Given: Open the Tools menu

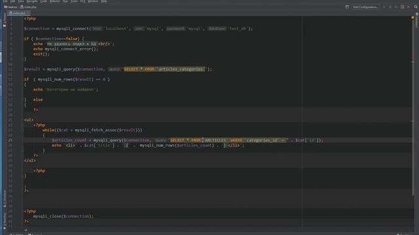Looking at the screenshot, I should pos(74,1).
